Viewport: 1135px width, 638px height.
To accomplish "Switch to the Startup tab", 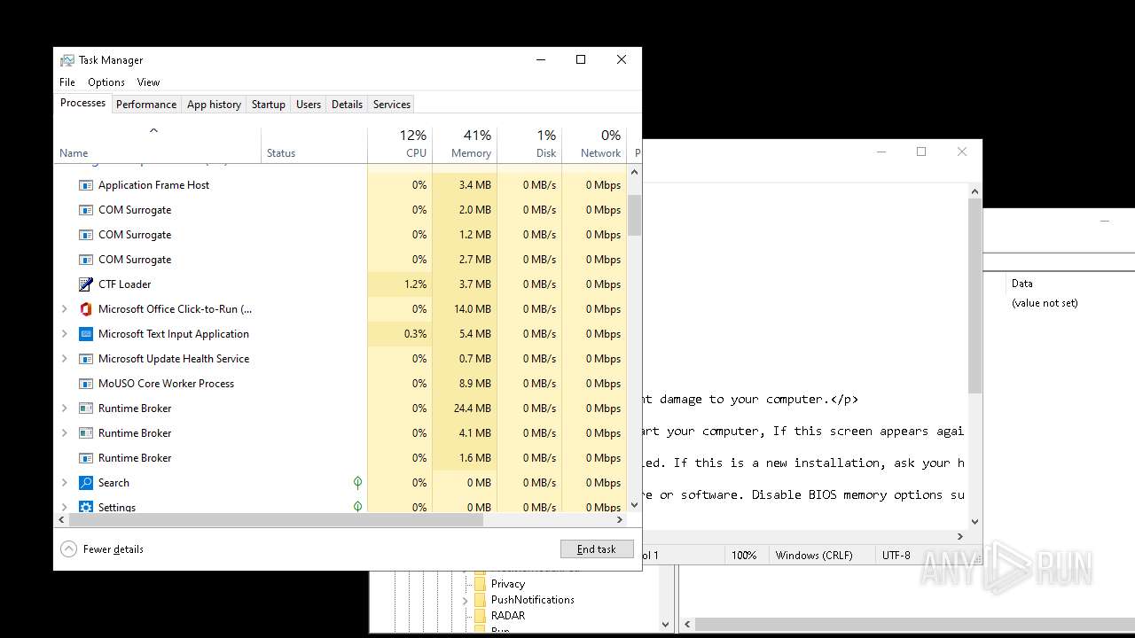I will click(x=269, y=105).
